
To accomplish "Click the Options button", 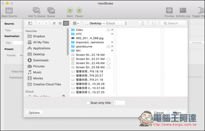I will point(34,113).
